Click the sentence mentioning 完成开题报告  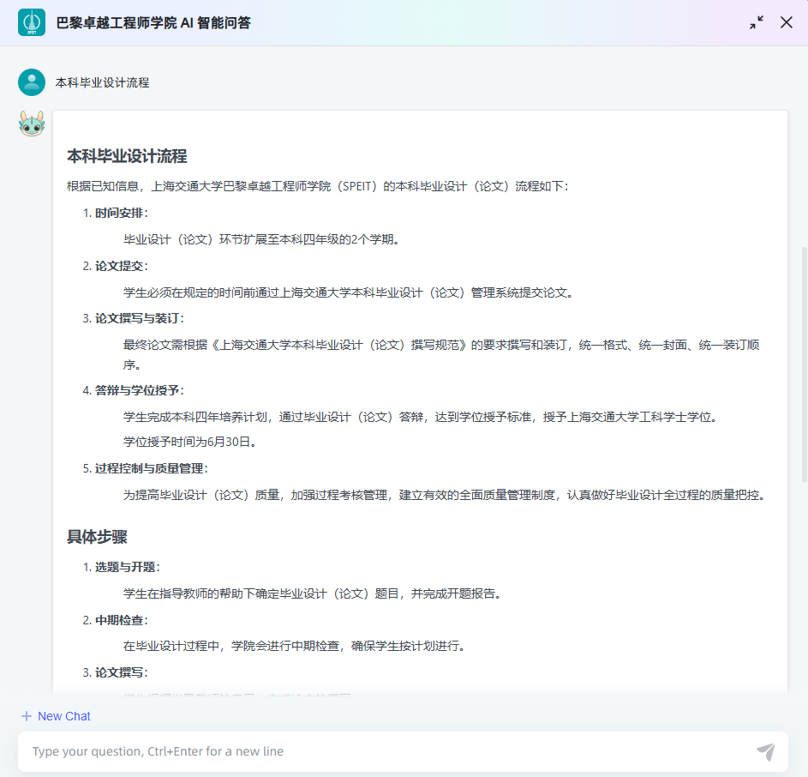(313, 593)
